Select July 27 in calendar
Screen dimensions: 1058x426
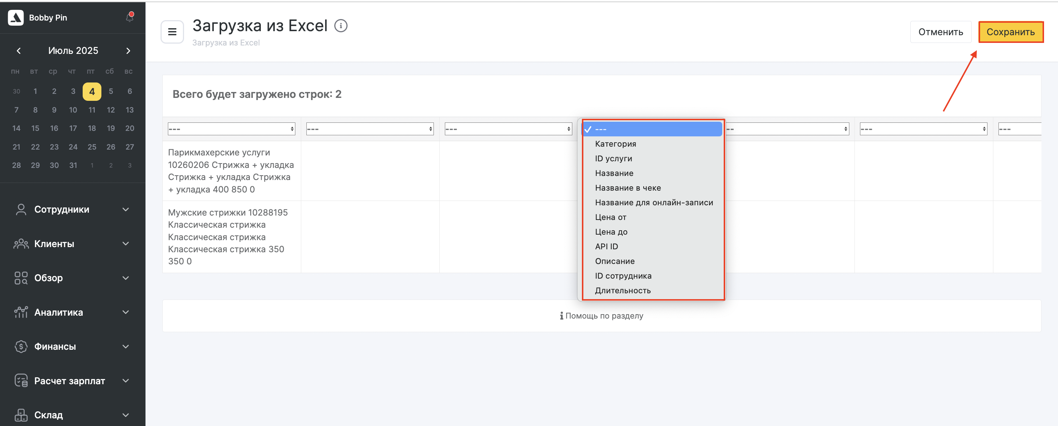point(130,147)
